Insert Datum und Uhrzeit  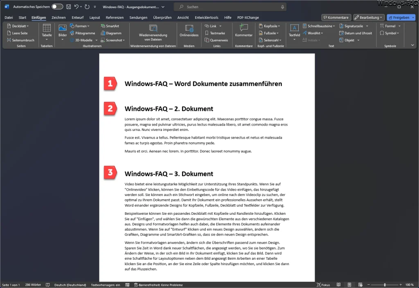(x=356, y=33)
